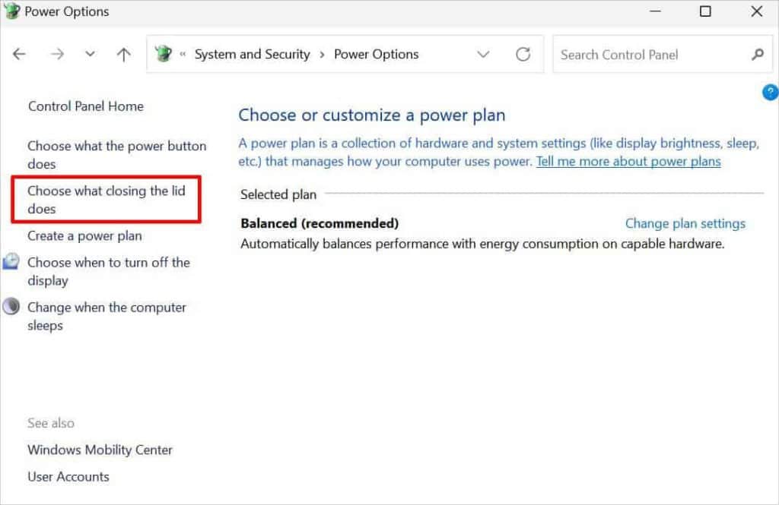Select System and Security breadcrumb
Image resolution: width=779 pixels, height=505 pixels.
click(x=252, y=55)
